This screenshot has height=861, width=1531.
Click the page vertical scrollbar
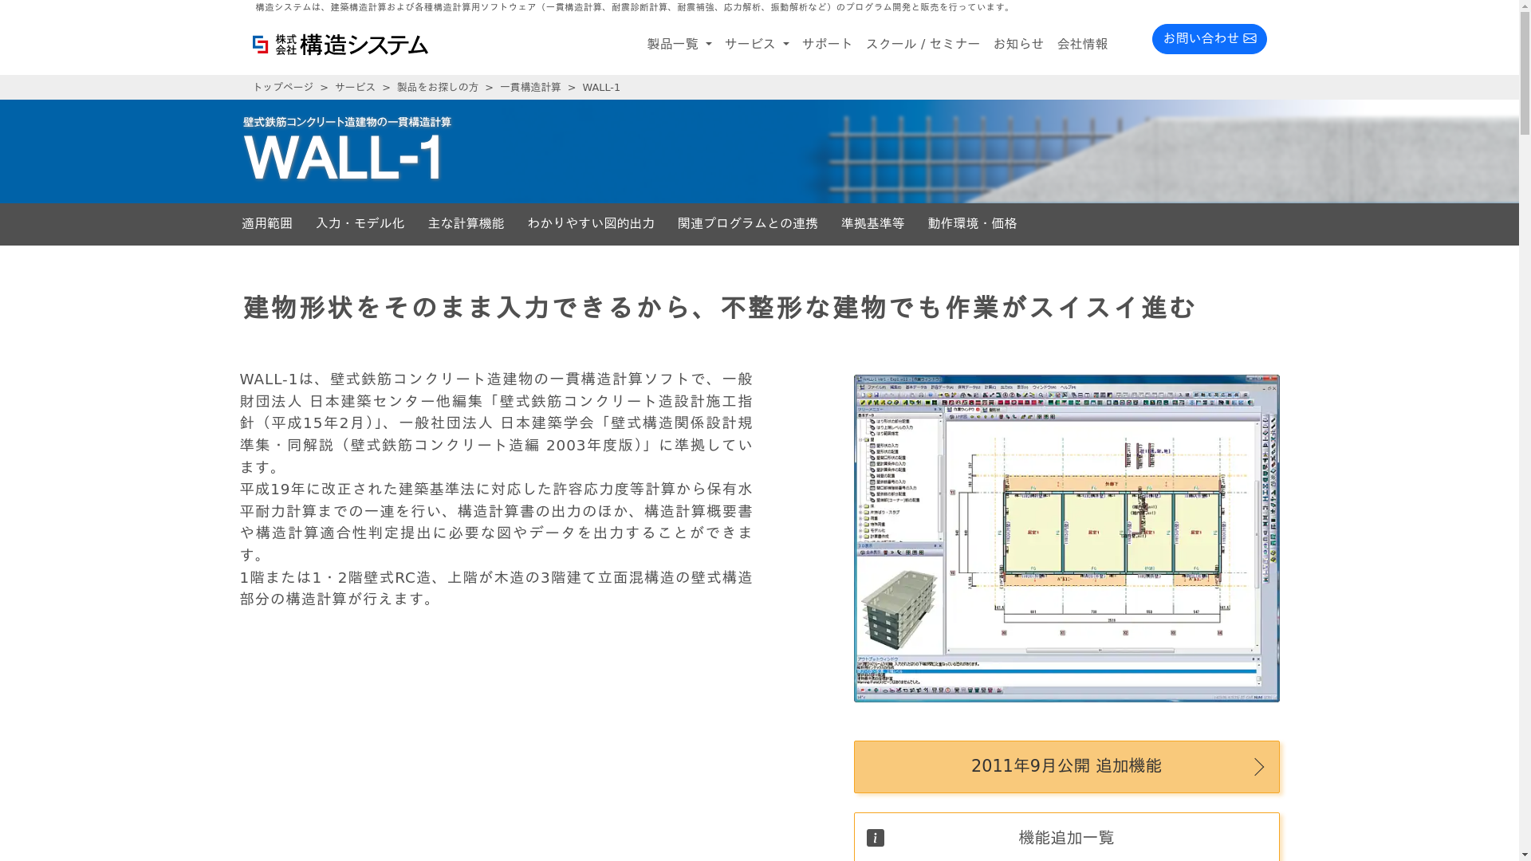(1525, 431)
